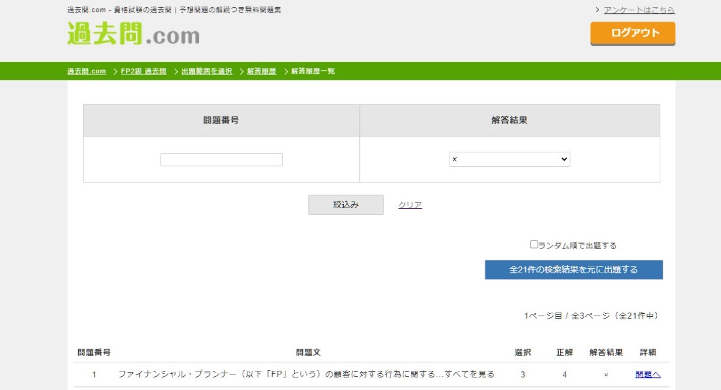Click the 問題番号 column header
Screen dimensions: 721x390
point(94,352)
